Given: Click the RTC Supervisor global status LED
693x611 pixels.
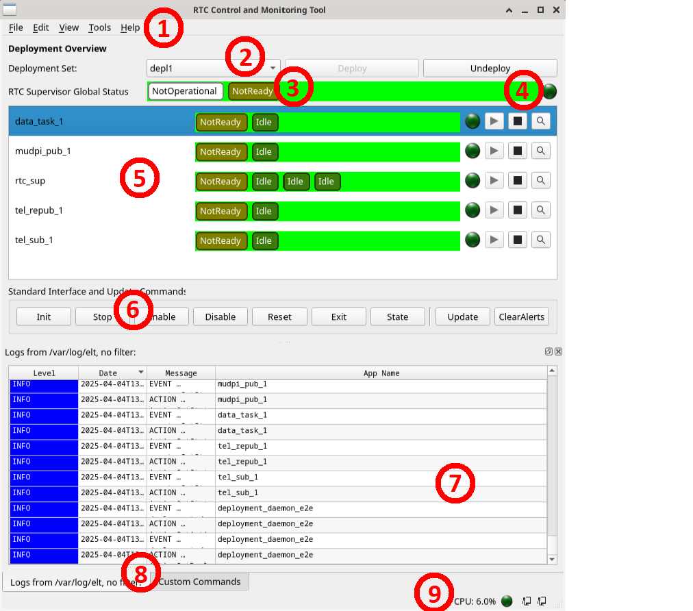Looking at the screenshot, I should click(x=549, y=90).
